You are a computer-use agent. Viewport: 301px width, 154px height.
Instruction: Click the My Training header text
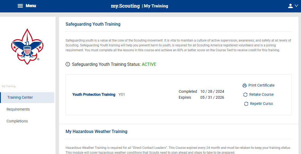pos(156,6)
